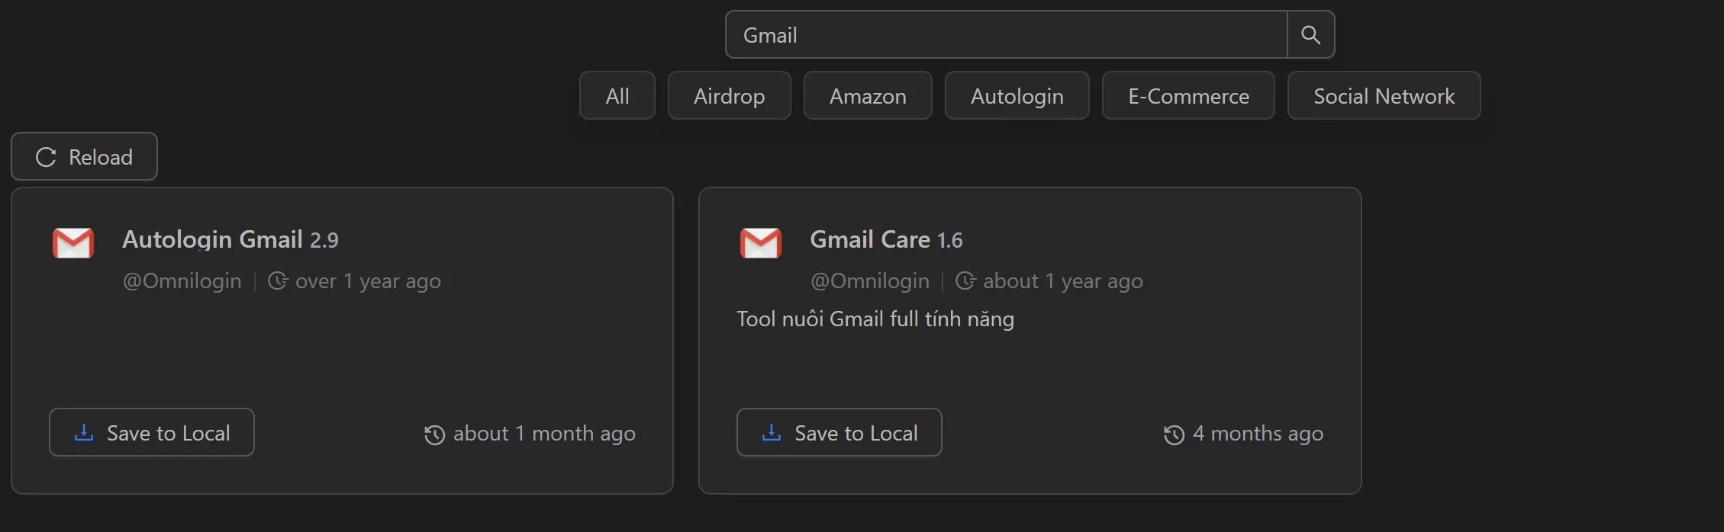
Task: Save Autologin Gmail to local
Action: click(152, 433)
